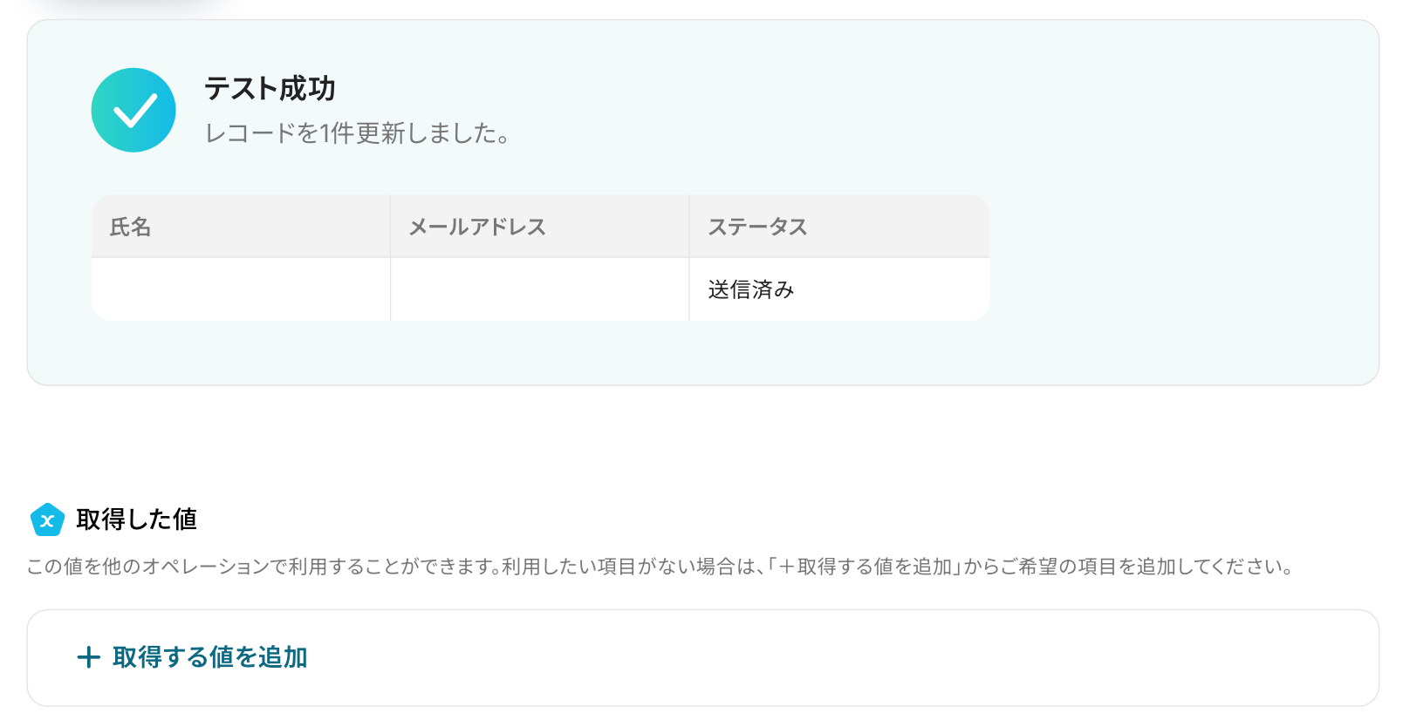Click the blue pentagon icon beside 取得した値
The width and height of the screenshot is (1403, 720).
(47, 520)
